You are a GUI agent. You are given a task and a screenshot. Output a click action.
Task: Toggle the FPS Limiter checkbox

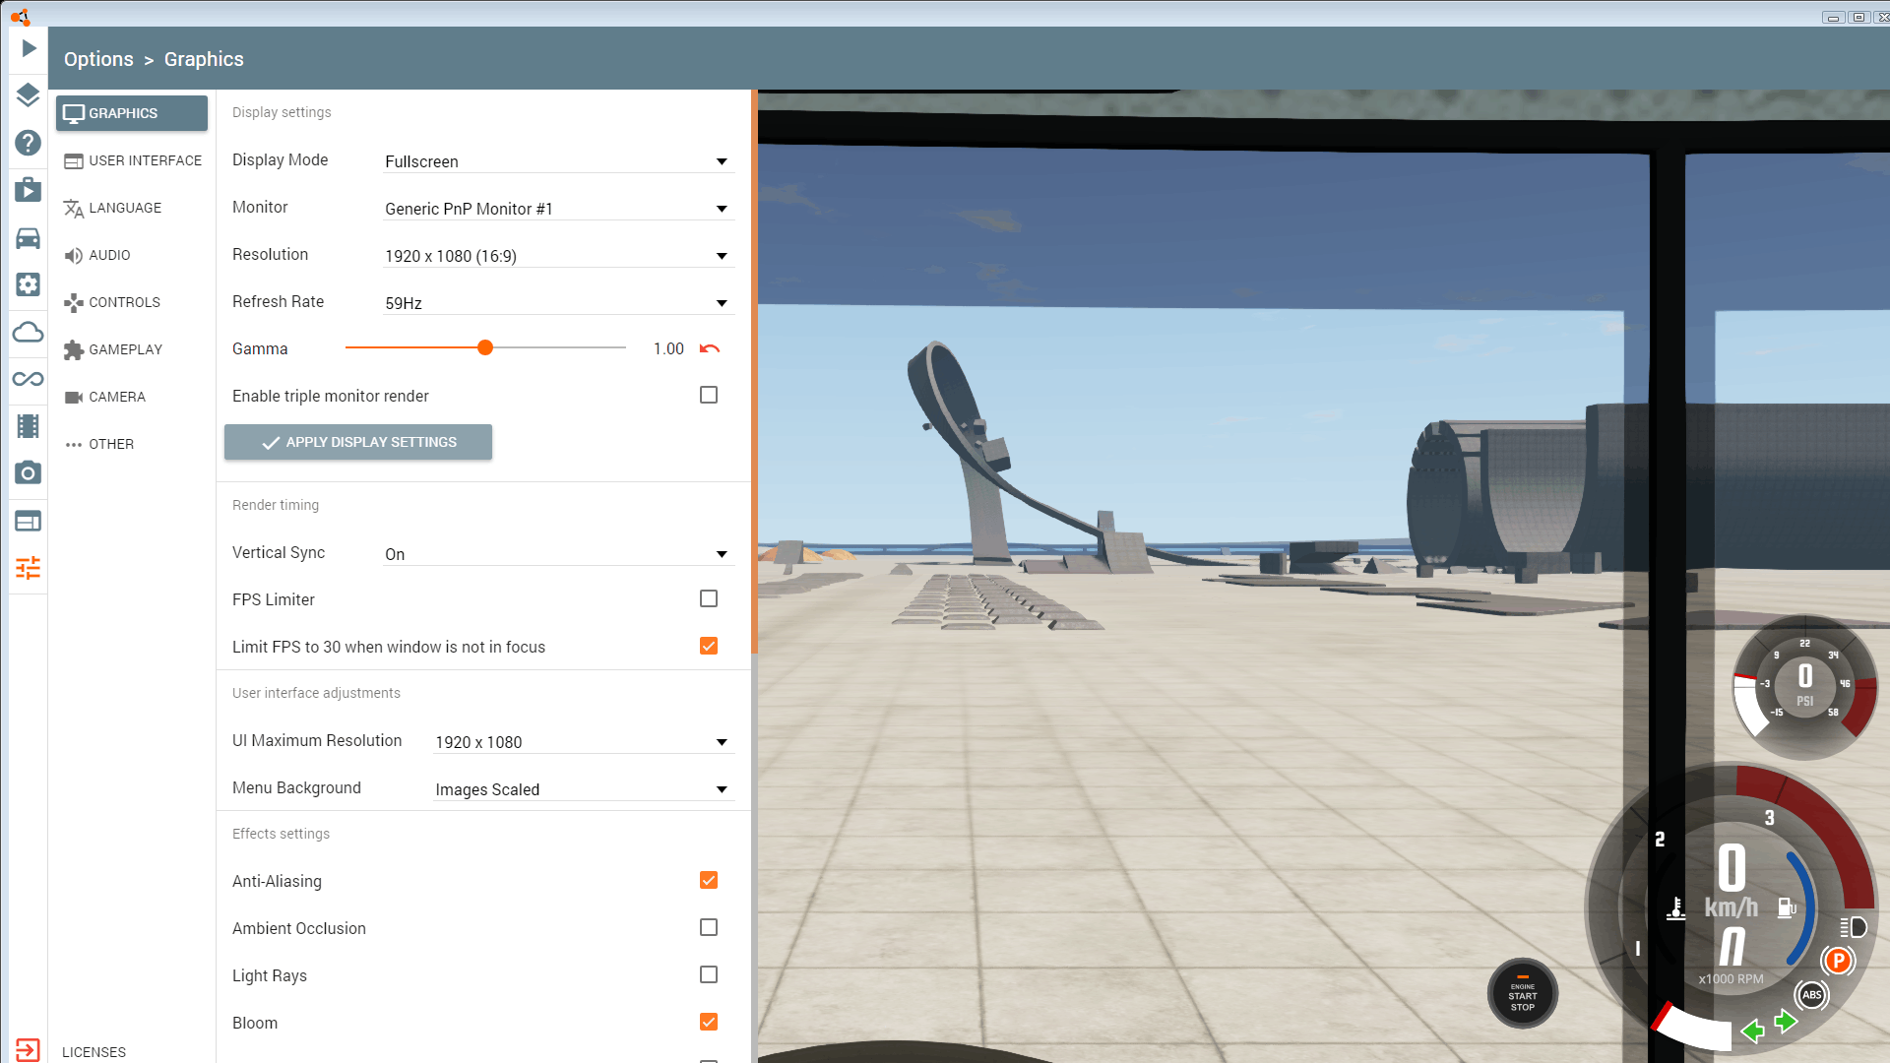click(709, 598)
